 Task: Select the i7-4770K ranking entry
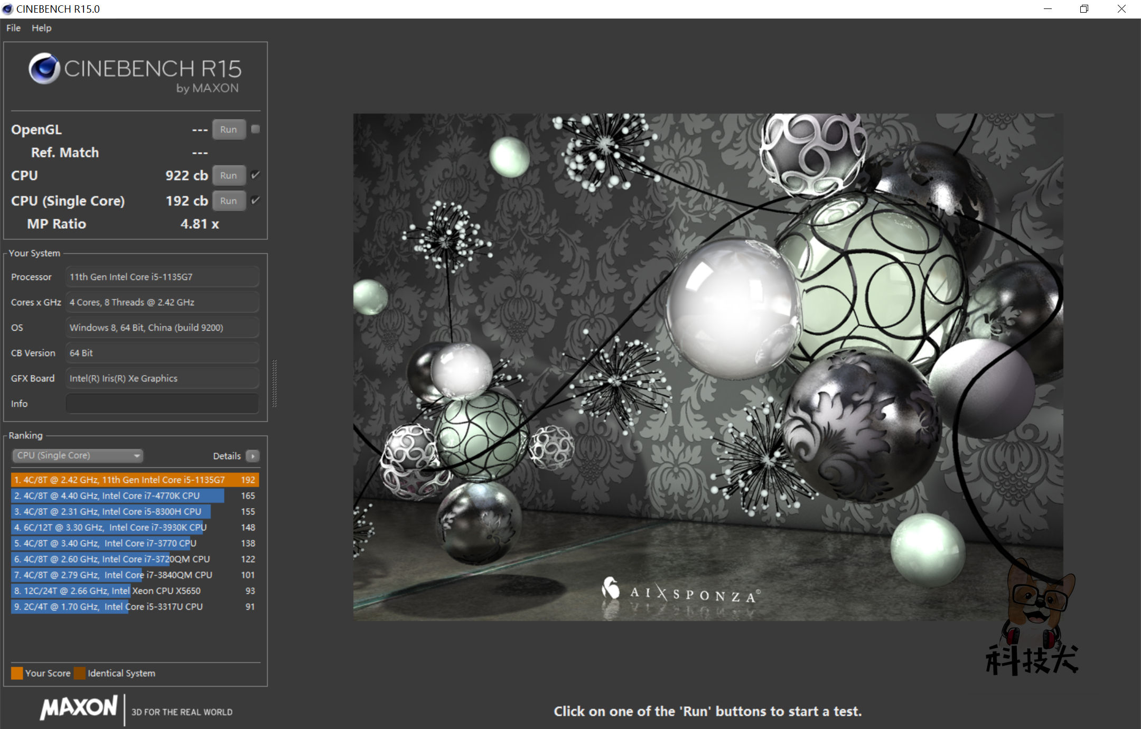pyautogui.click(x=118, y=496)
